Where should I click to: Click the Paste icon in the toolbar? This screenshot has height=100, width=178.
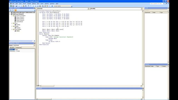point(23,6)
